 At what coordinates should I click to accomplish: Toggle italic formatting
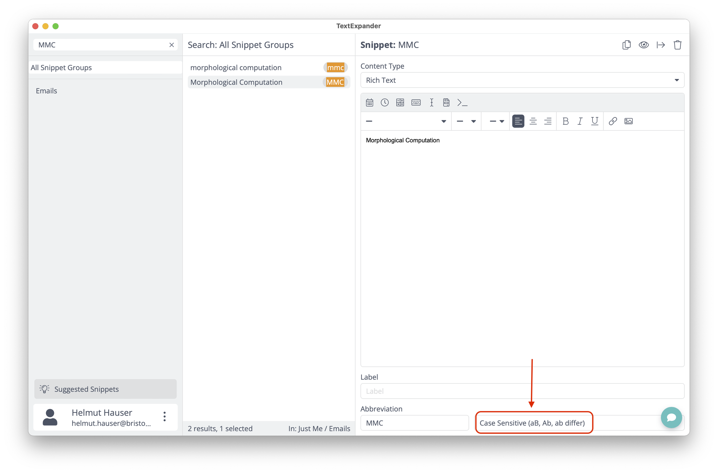(580, 121)
